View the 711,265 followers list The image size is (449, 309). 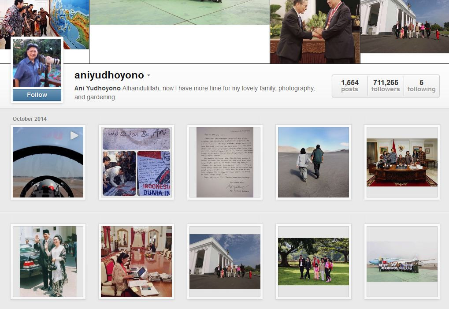(x=386, y=86)
